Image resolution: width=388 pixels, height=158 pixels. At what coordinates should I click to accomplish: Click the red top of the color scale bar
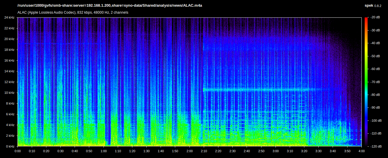pos(366,19)
